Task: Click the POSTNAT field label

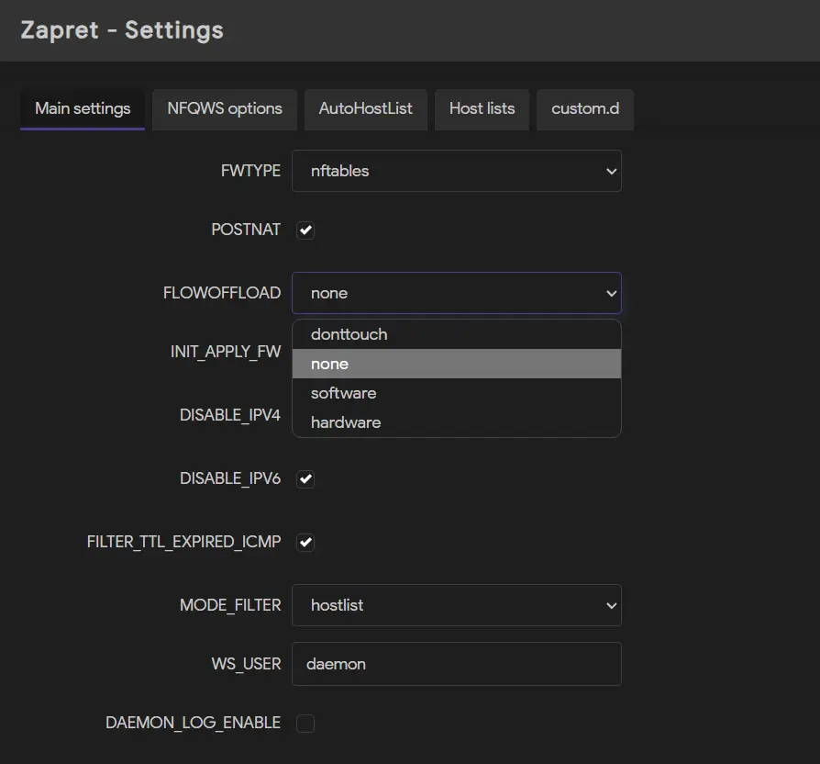Action: tap(246, 230)
